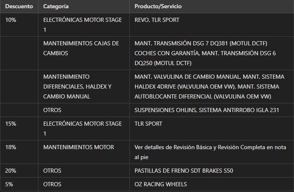The width and height of the screenshot is (294, 192).
Task: Select the 18% discount cell
Action: pyautogui.click(x=19, y=152)
